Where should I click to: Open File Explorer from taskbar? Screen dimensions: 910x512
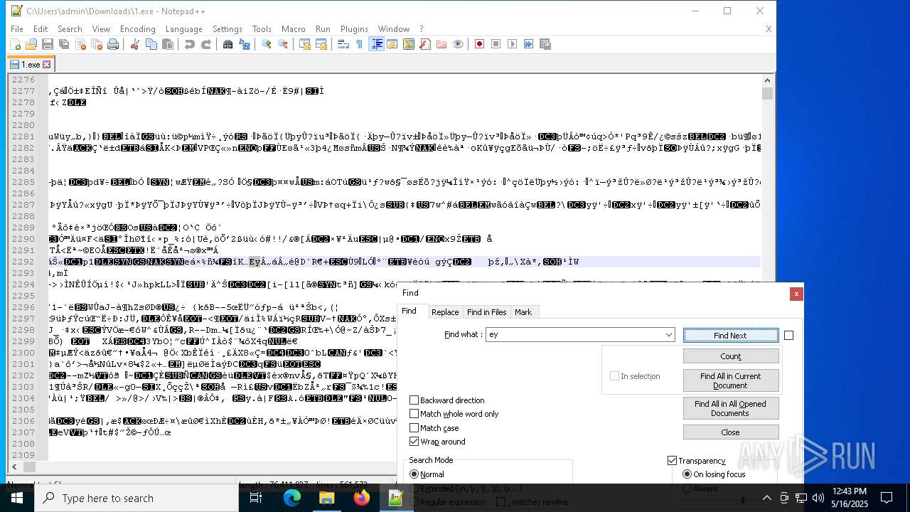coord(326,498)
